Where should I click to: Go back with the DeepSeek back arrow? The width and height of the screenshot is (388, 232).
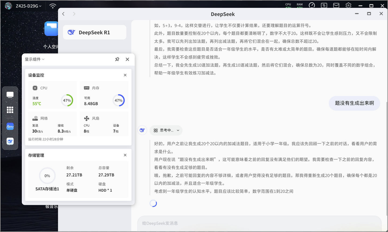[x=63, y=14]
